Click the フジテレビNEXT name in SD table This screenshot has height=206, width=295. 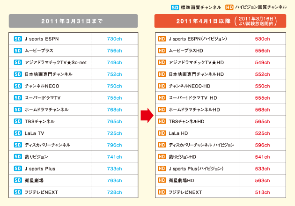click(x=41, y=192)
